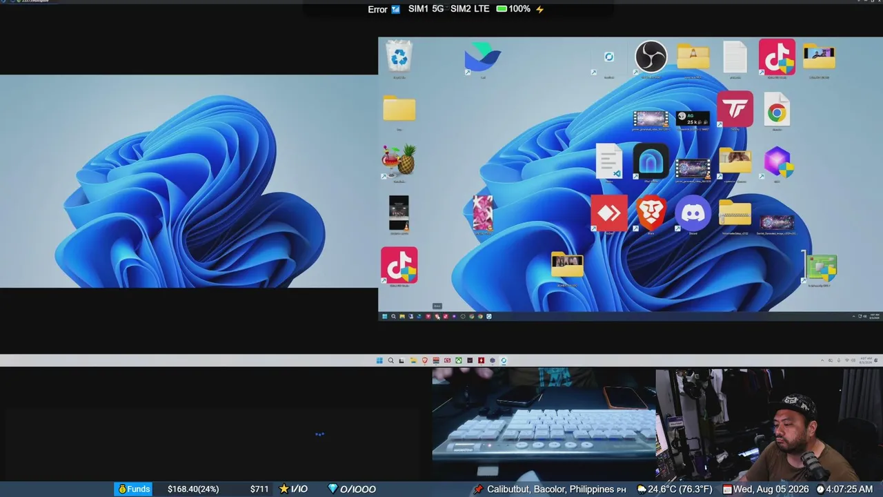Image resolution: width=883 pixels, height=497 pixels.
Task: Open the blue bird app shortcut
Action: pyautogui.click(x=482, y=57)
